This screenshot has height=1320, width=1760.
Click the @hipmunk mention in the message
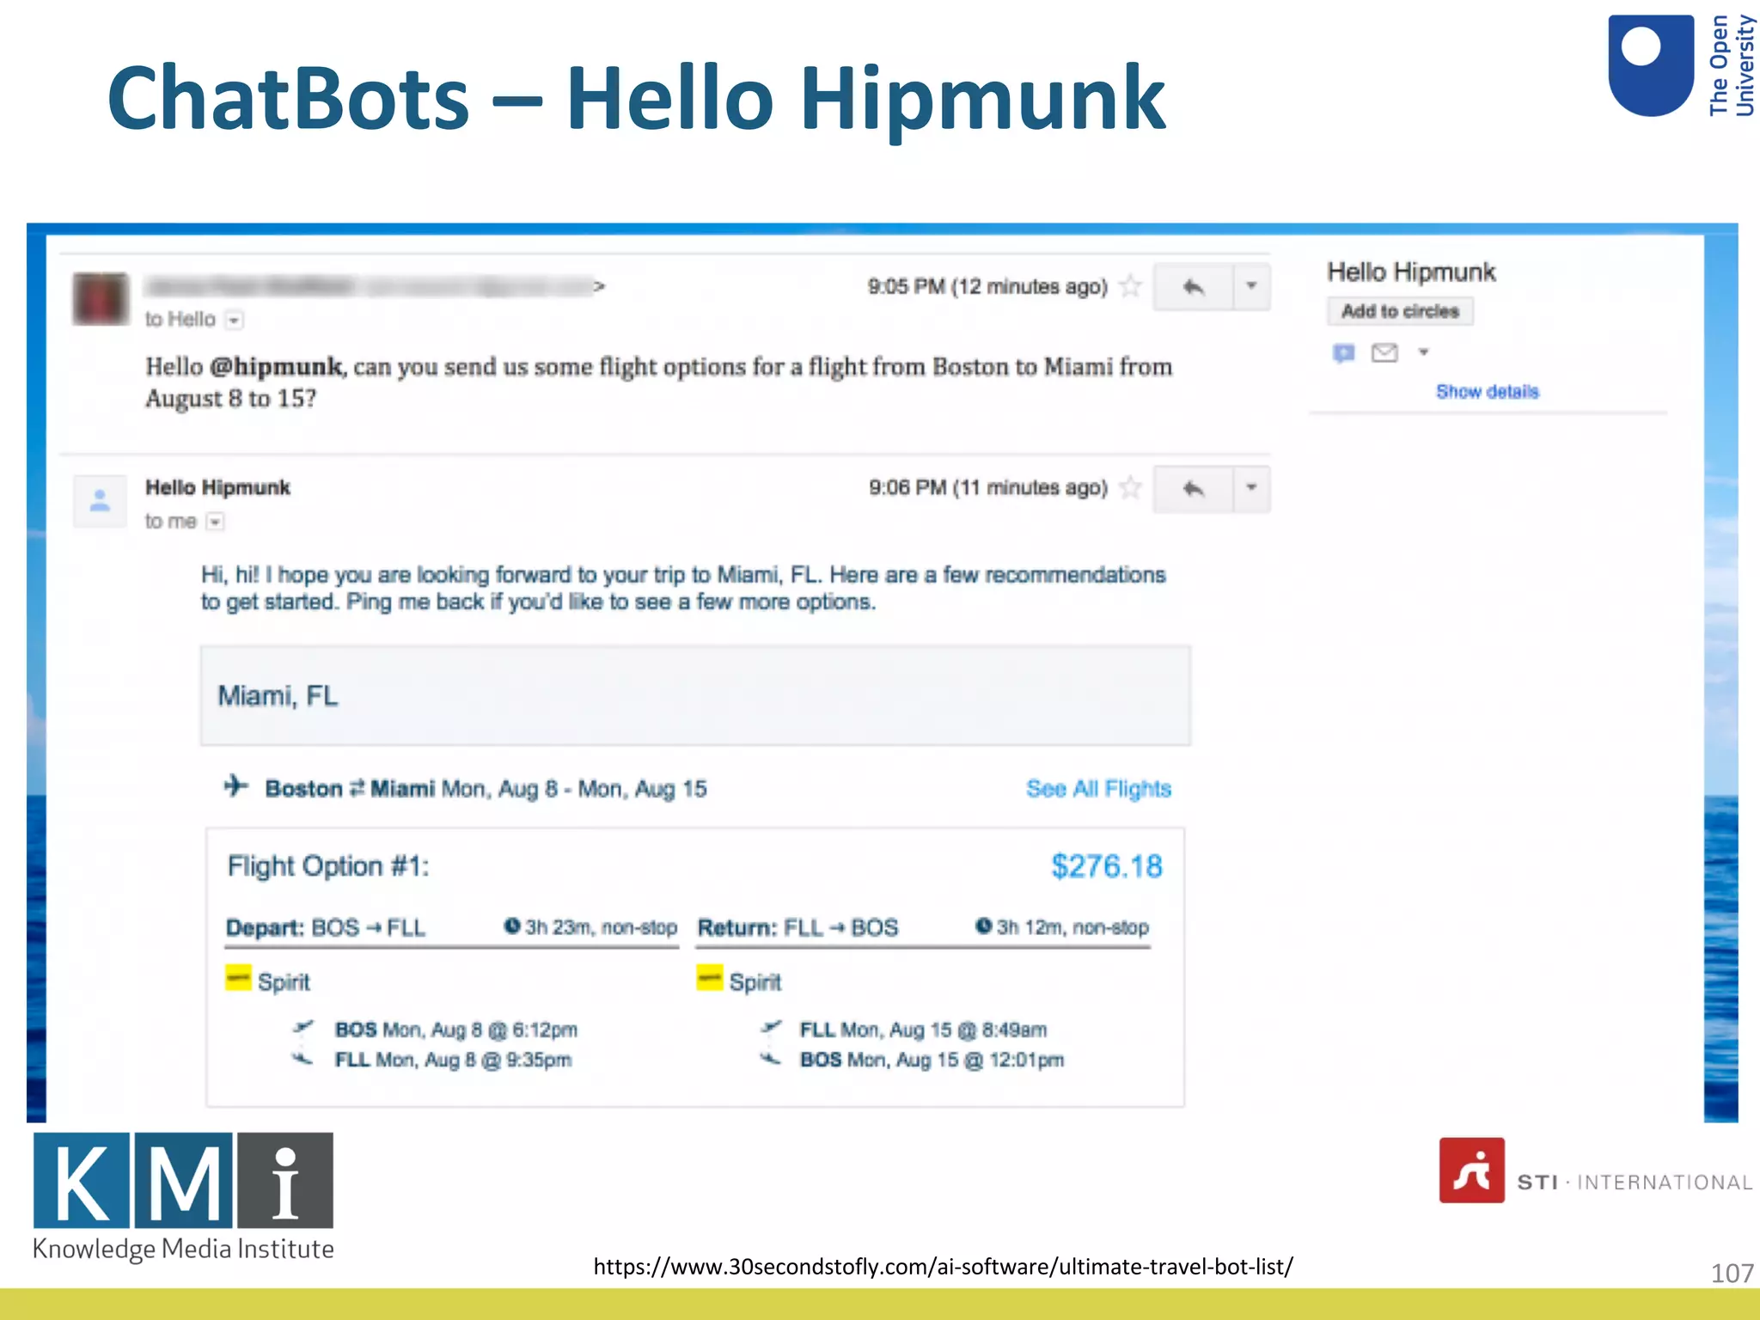click(x=276, y=367)
